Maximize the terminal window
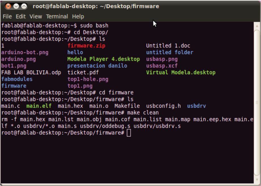Screen dimensions: 261x186 tap(24, 6)
